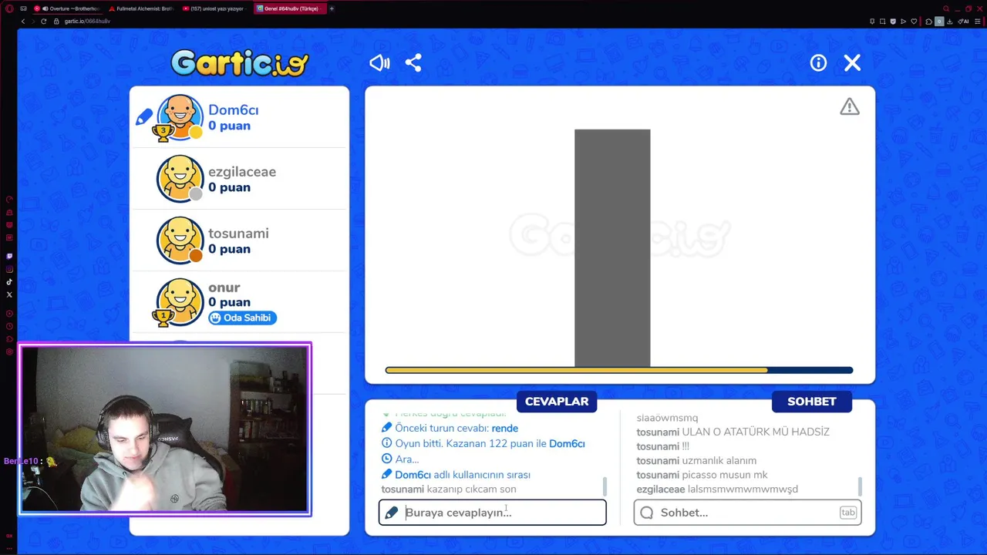The width and height of the screenshot is (987, 555).
Task: Click Dom6cı name in the winner message
Action: [567, 444]
